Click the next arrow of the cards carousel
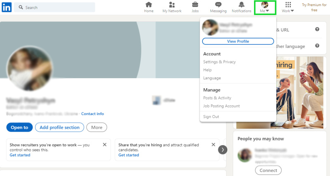330x176 pixels. tap(223, 150)
